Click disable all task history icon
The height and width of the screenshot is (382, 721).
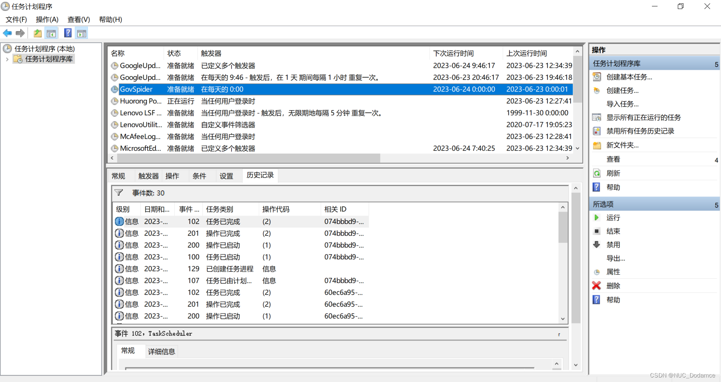(x=597, y=131)
